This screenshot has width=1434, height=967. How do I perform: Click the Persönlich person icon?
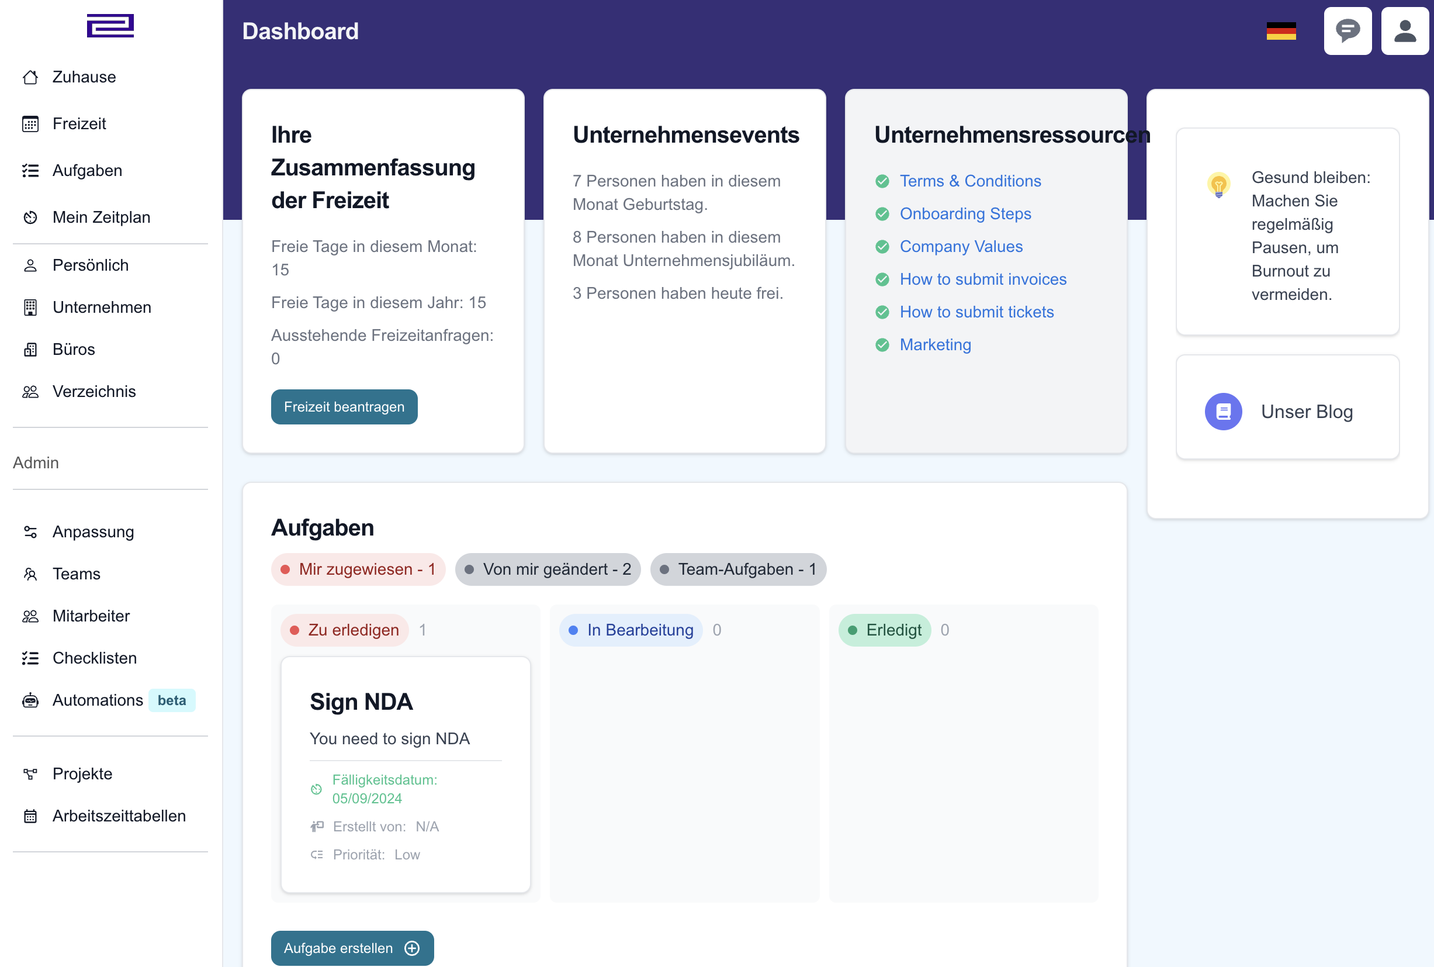pos(30,265)
